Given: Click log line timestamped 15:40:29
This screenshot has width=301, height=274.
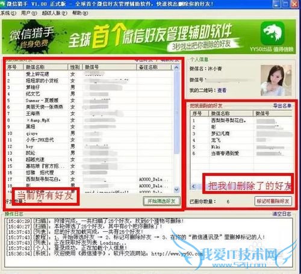Looking at the screenshot, I should [x=95, y=221].
